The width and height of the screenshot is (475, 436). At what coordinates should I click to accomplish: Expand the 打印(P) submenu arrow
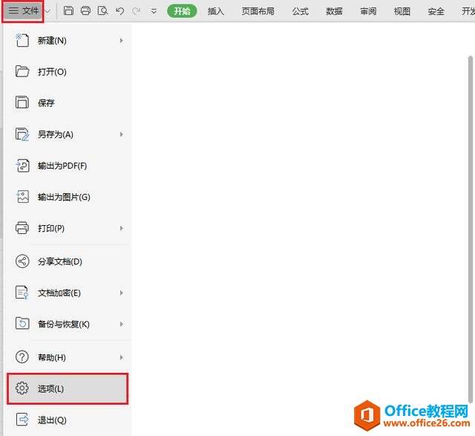point(121,228)
